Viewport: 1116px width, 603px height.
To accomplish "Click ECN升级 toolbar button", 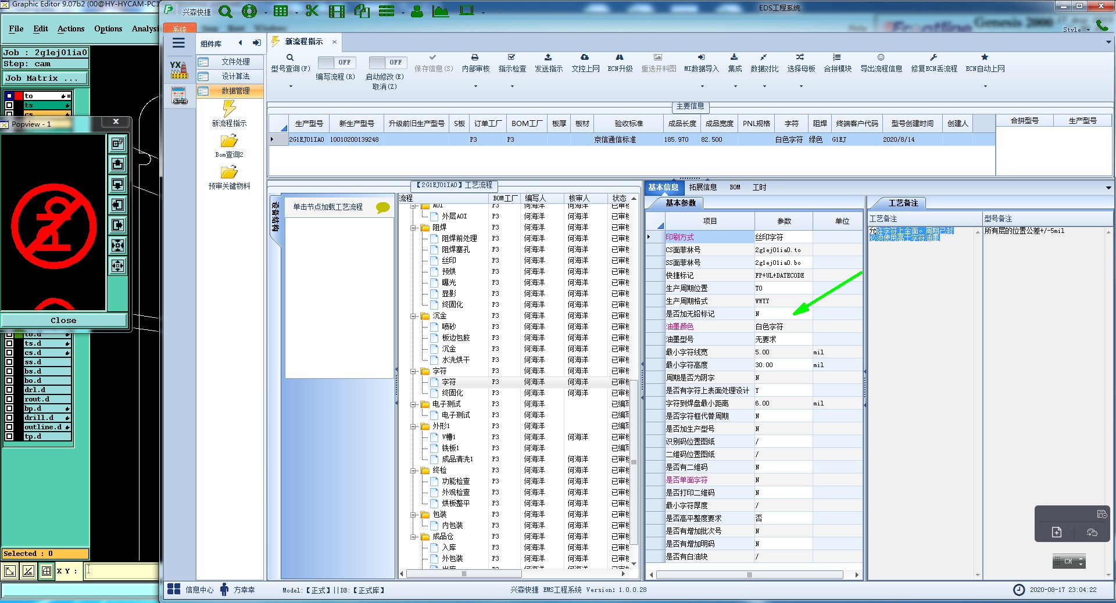I will (x=620, y=63).
